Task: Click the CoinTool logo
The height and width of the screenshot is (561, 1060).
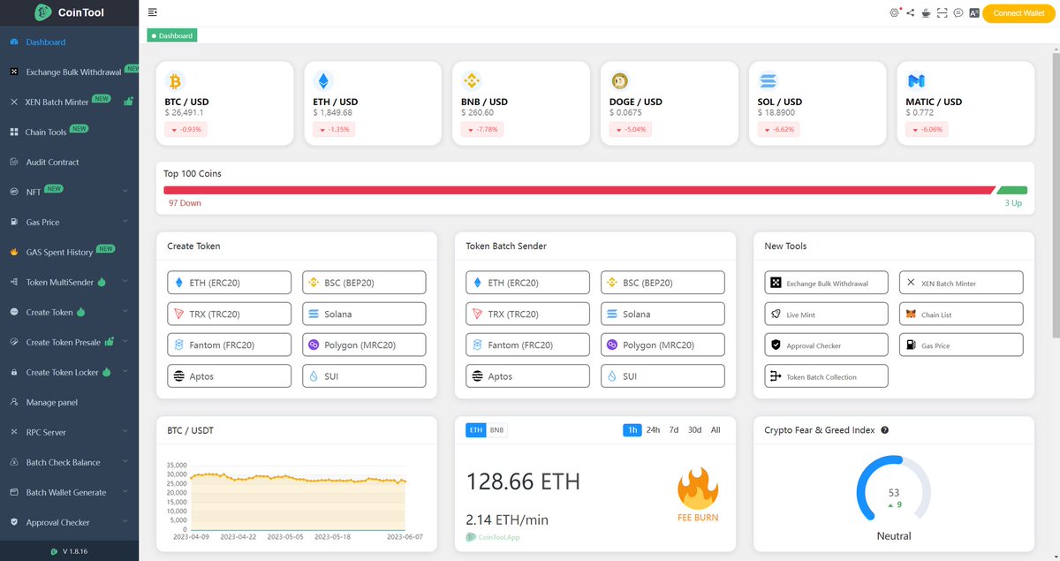Action: (x=69, y=12)
